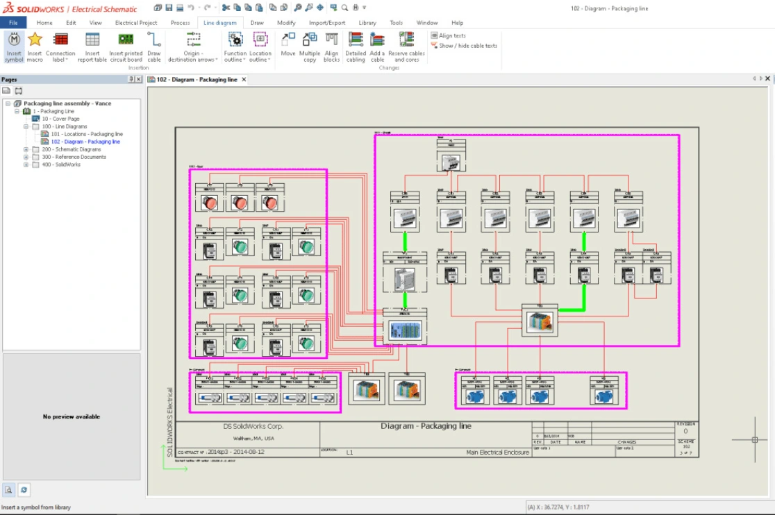Select 101 - Locations - Packaging line page

pyautogui.click(x=87, y=134)
